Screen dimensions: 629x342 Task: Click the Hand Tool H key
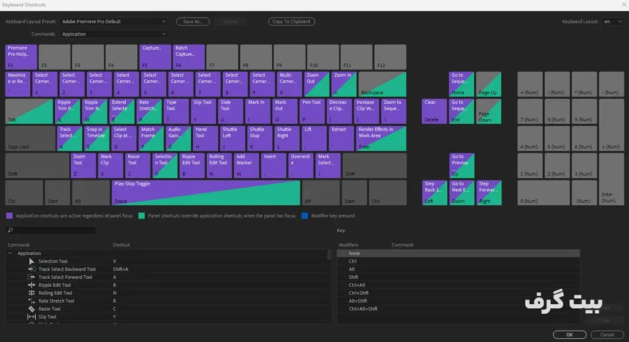click(206, 139)
